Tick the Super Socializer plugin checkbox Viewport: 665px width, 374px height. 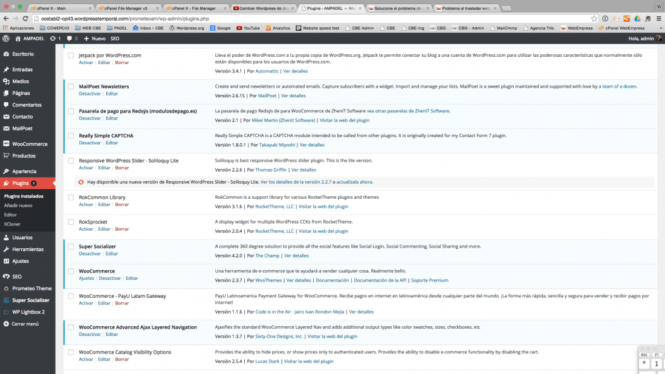click(x=71, y=247)
